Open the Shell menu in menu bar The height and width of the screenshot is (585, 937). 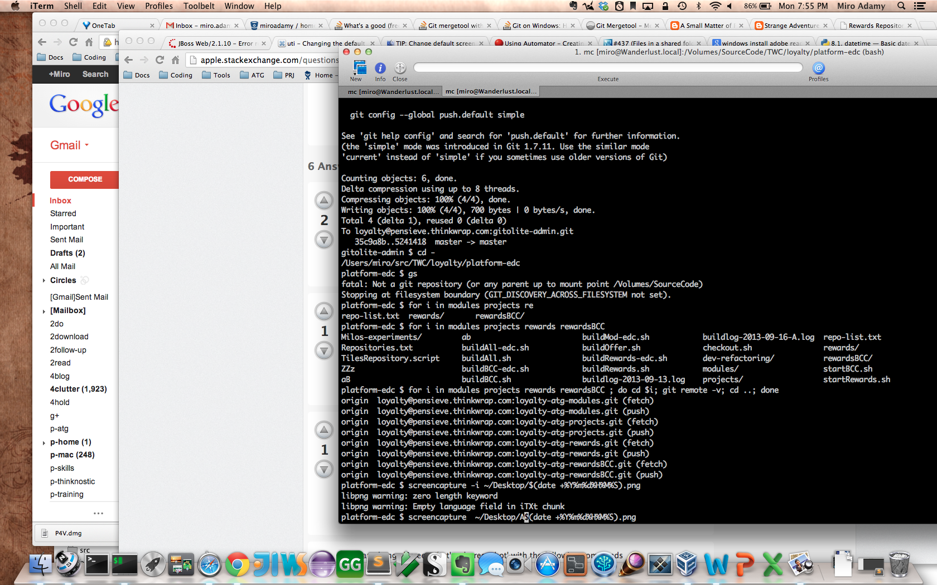tap(73, 6)
